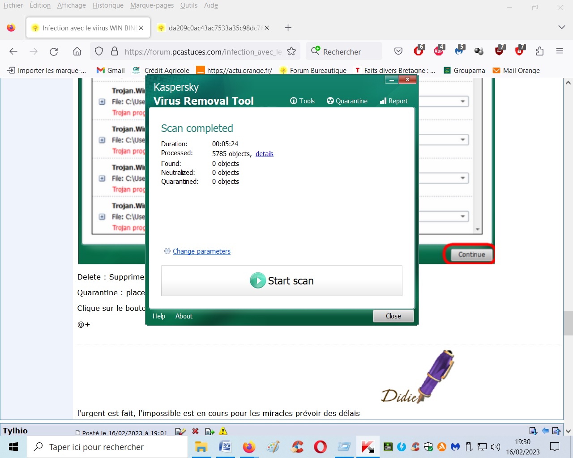Click Windows taskbar search box
This screenshot has height=458, width=573.
click(x=107, y=447)
